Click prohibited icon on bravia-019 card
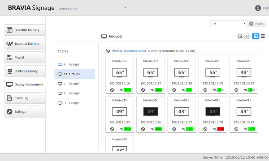This screenshot has height=161, width=269. coord(236,129)
